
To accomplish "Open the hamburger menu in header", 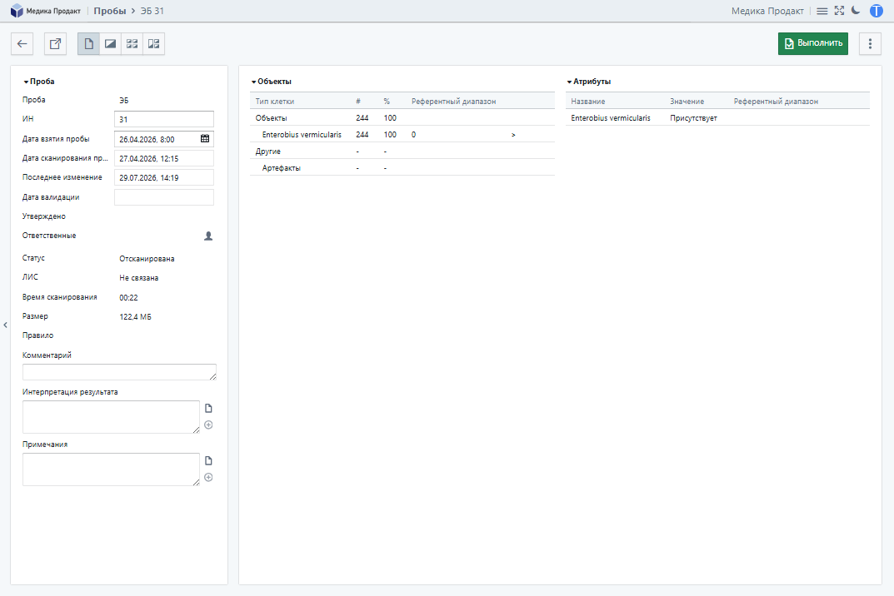I will tap(822, 11).
